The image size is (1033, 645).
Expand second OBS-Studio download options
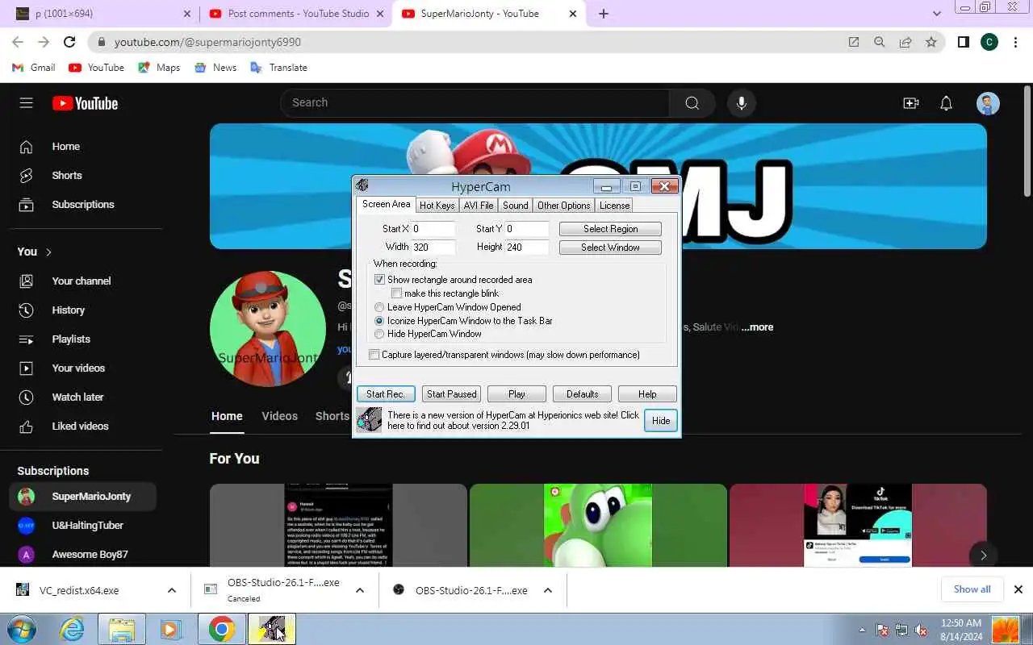548,590
